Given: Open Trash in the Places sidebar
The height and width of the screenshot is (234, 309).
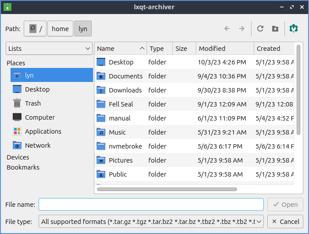Looking at the screenshot, I should pyautogui.click(x=32, y=103).
